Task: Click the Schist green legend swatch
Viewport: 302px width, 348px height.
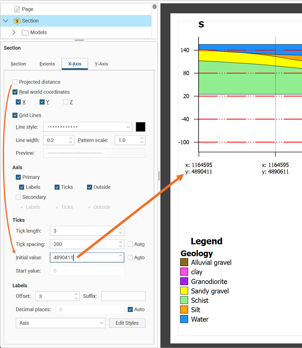Action: tap(184, 300)
